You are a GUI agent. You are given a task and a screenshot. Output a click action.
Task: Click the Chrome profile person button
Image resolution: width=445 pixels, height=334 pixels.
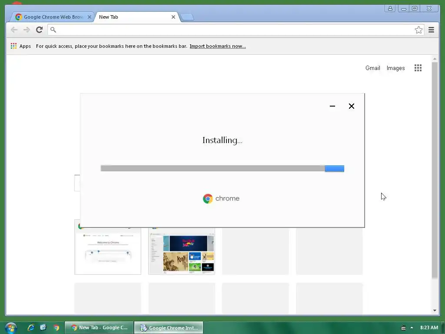[390, 8]
